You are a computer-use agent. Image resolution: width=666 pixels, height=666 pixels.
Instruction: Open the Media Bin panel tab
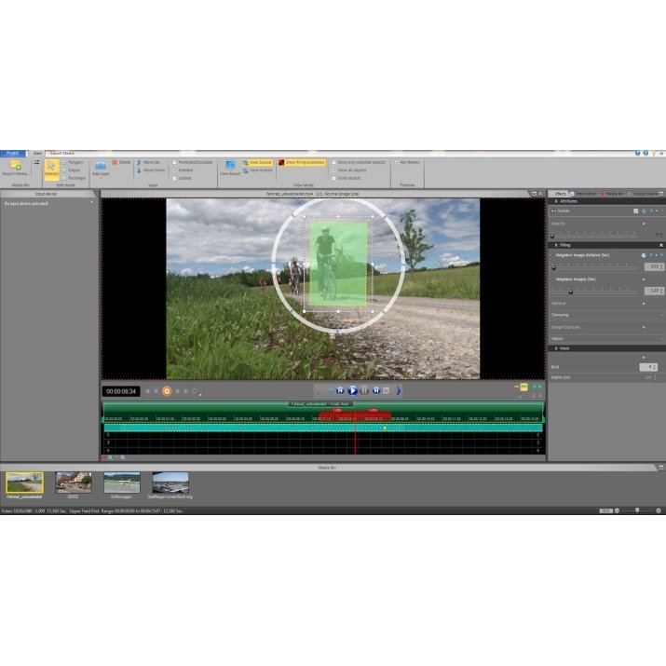coord(613,194)
